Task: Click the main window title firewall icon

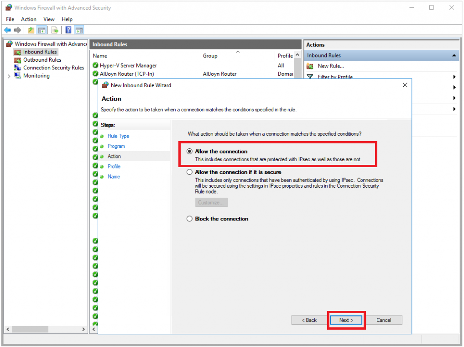Action: click(x=9, y=7)
